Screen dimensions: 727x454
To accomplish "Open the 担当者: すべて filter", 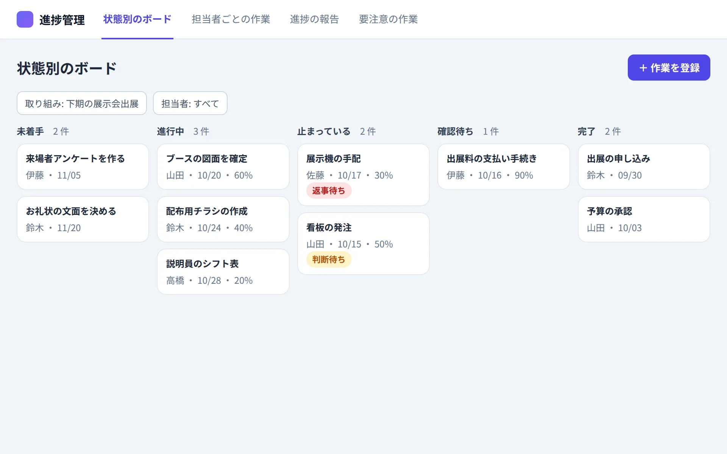I will (190, 103).
